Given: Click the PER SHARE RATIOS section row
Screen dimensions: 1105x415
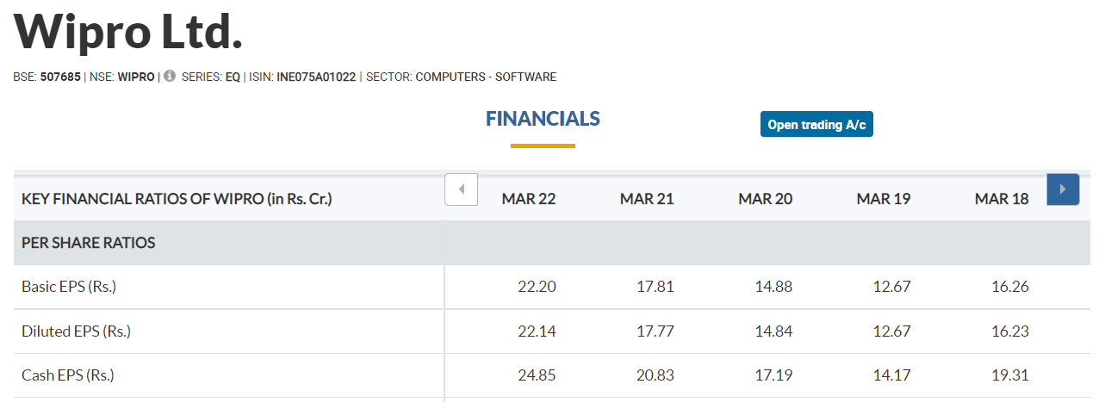Looking at the screenshot, I should pyautogui.click(x=552, y=243).
